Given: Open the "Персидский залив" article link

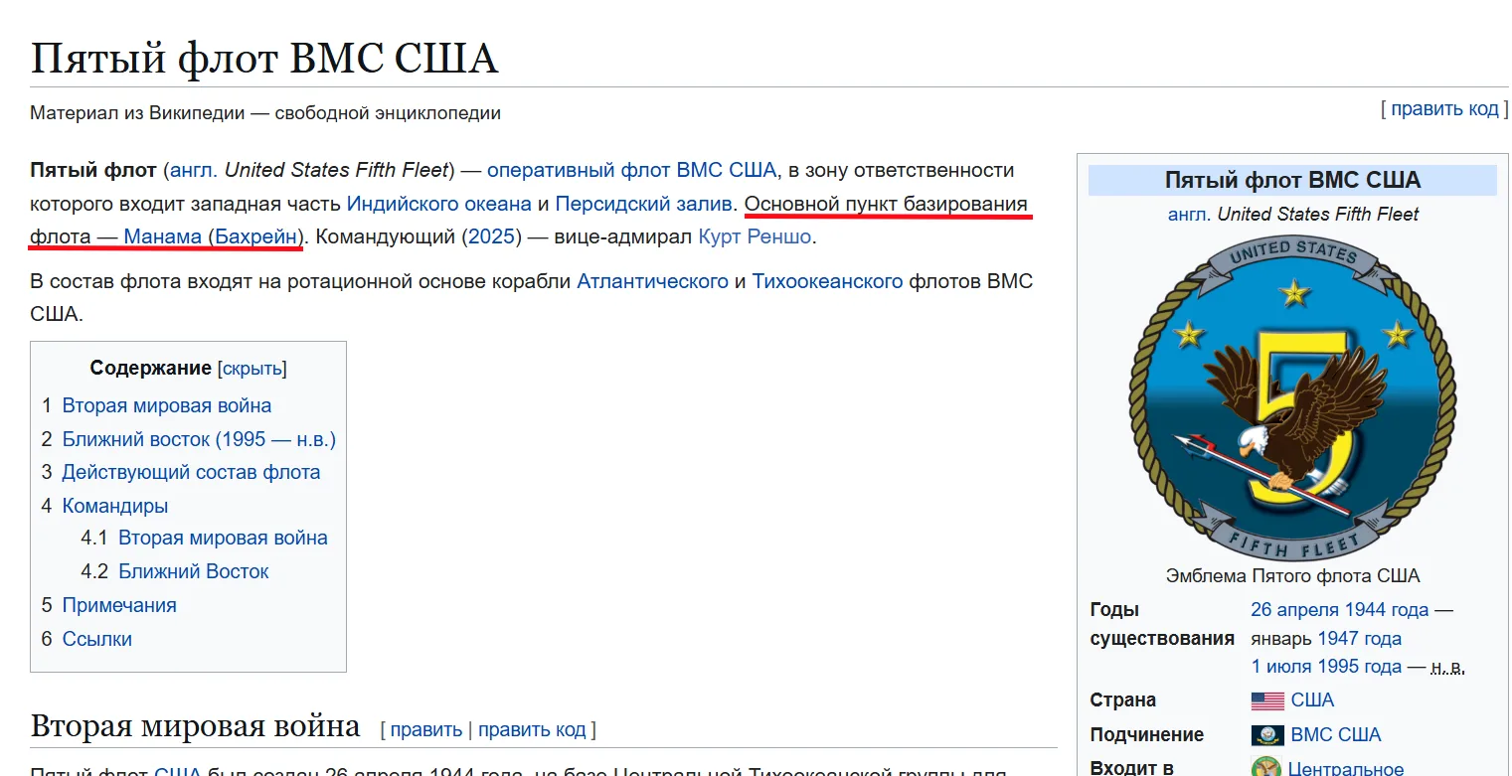Looking at the screenshot, I should pyautogui.click(x=643, y=204).
